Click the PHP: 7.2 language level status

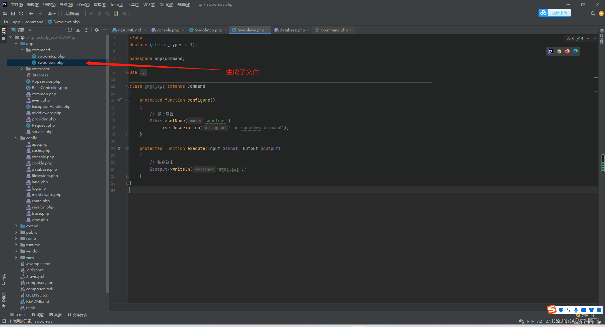534,321
